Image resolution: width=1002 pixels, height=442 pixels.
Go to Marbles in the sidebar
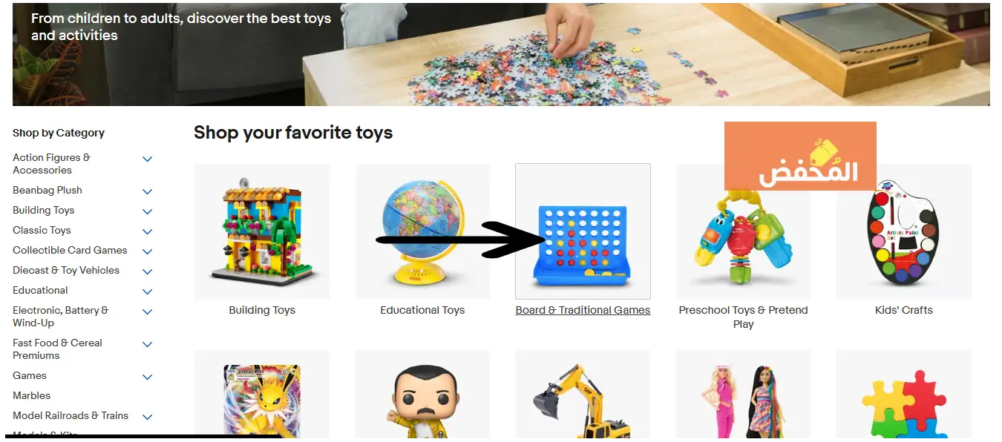32,395
